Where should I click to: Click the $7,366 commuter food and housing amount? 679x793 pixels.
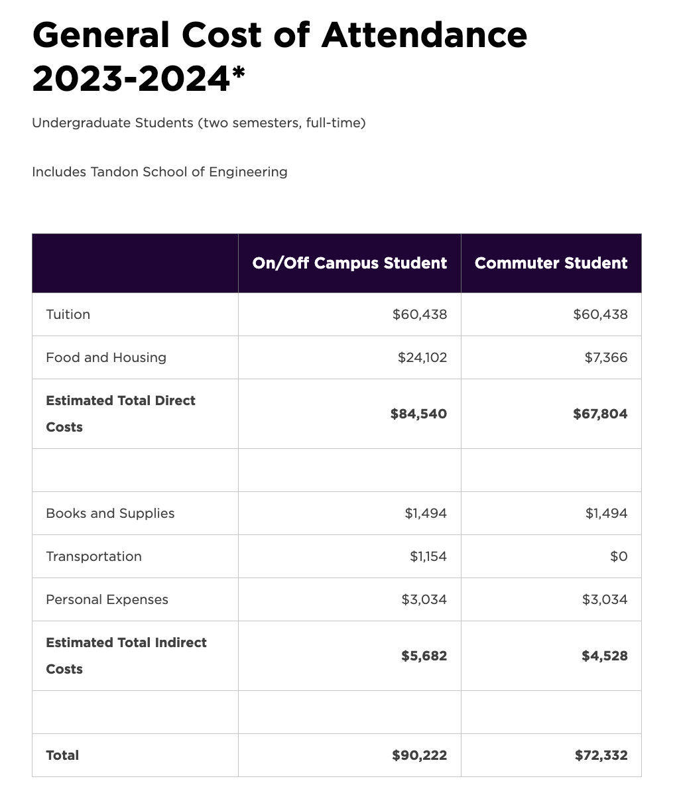(605, 357)
